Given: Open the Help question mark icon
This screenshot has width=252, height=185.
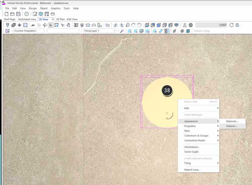Looking at the screenshot, I should click(x=27, y=14).
